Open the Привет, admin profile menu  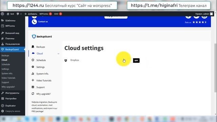pos(204,14)
